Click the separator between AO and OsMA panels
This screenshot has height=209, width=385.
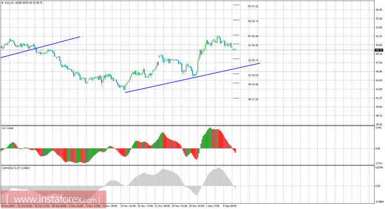(188, 165)
